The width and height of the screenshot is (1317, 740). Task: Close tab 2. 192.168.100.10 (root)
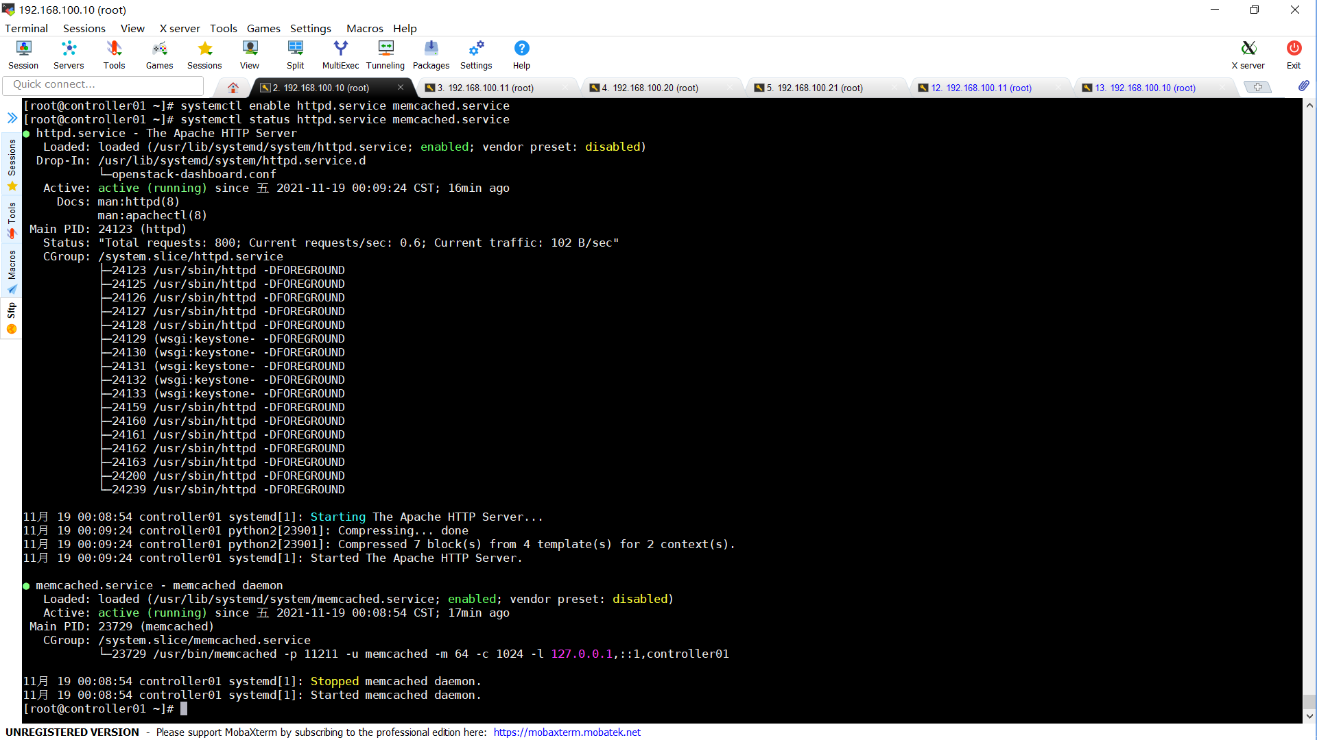[401, 87]
